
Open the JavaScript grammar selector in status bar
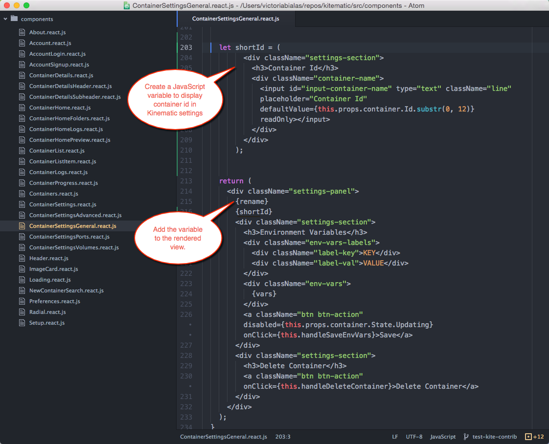[x=442, y=437]
